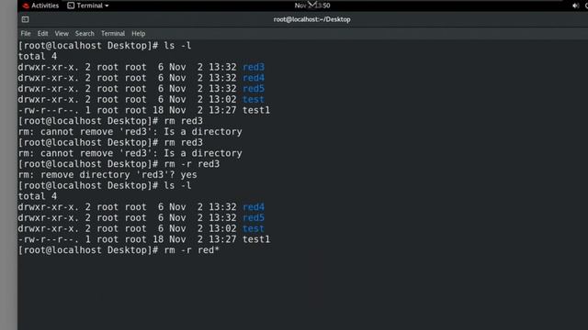Click red3 in first listing
Viewport: 588px width, 330px height.
(254, 67)
